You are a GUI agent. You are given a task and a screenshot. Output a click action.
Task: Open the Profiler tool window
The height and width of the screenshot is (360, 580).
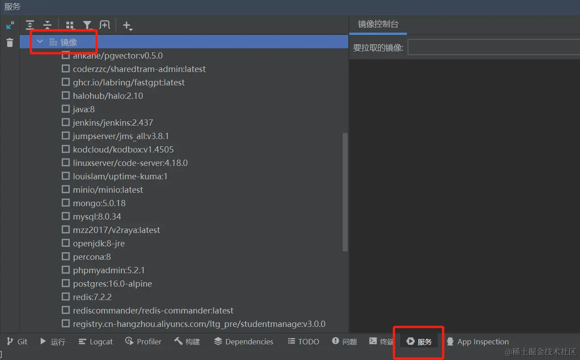pyautogui.click(x=144, y=342)
